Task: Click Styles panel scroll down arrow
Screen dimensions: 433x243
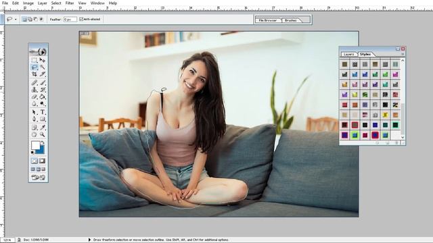Action: (x=403, y=137)
